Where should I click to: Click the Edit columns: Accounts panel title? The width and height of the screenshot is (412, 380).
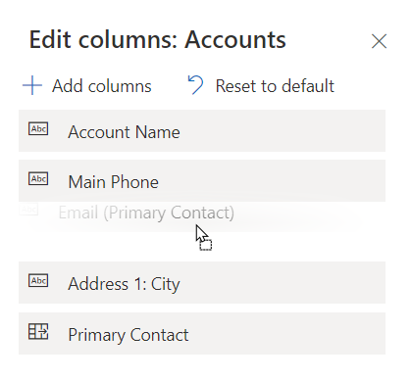coord(158,40)
